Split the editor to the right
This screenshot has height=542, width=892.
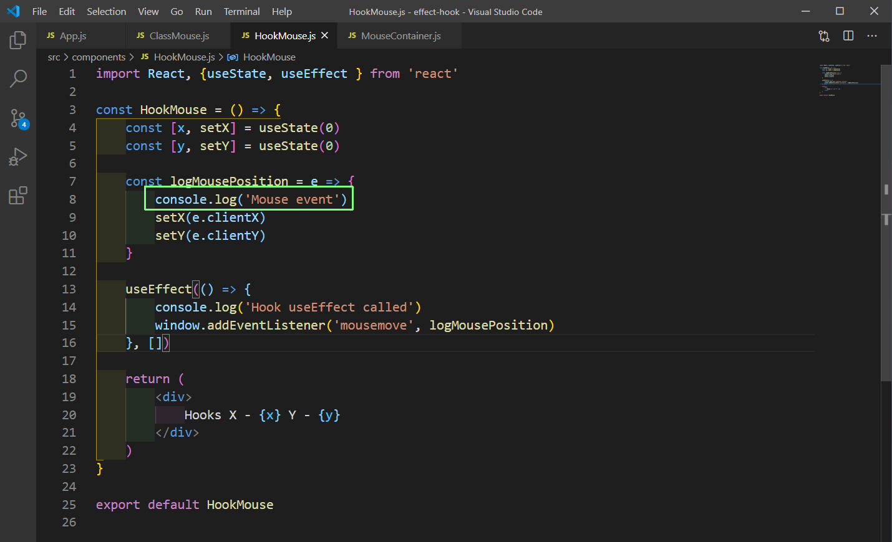pyautogui.click(x=848, y=36)
